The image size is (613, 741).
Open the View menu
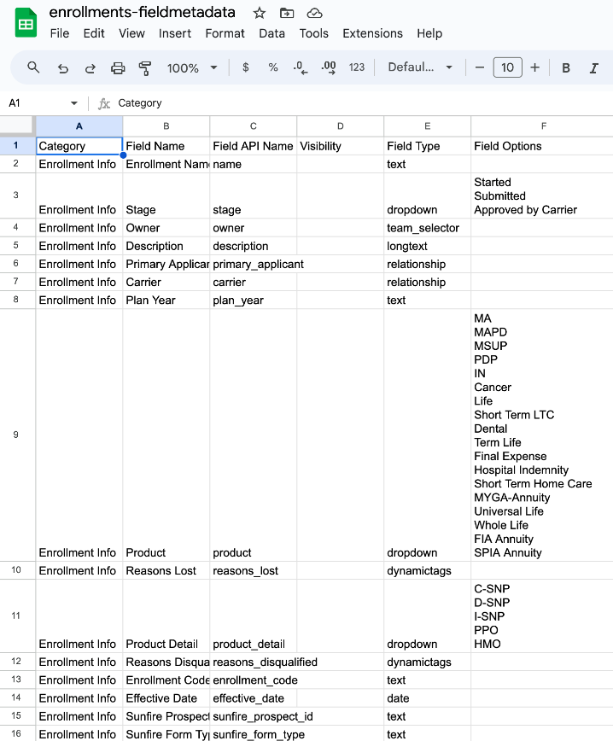coord(131,33)
